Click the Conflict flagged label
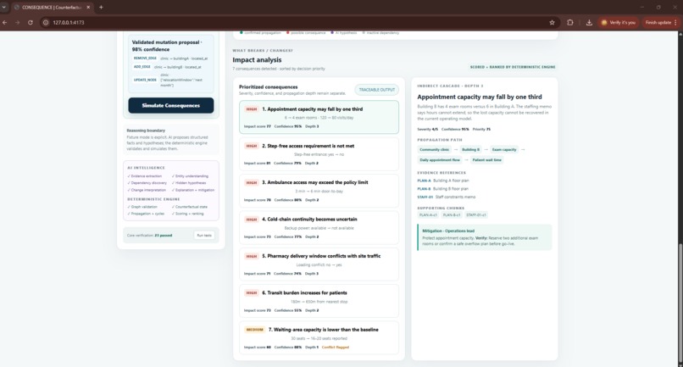The image size is (683, 367). [x=336, y=348]
